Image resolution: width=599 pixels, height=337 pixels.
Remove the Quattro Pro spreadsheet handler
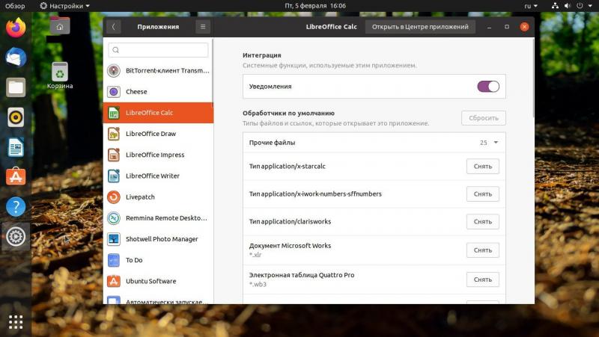coord(482,279)
